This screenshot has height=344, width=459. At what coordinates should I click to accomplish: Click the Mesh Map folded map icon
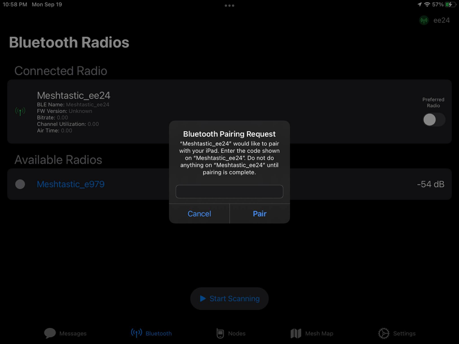pos(296,333)
